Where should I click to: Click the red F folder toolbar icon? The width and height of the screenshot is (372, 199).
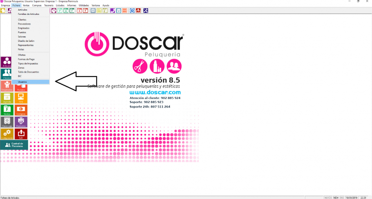point(85,11)
